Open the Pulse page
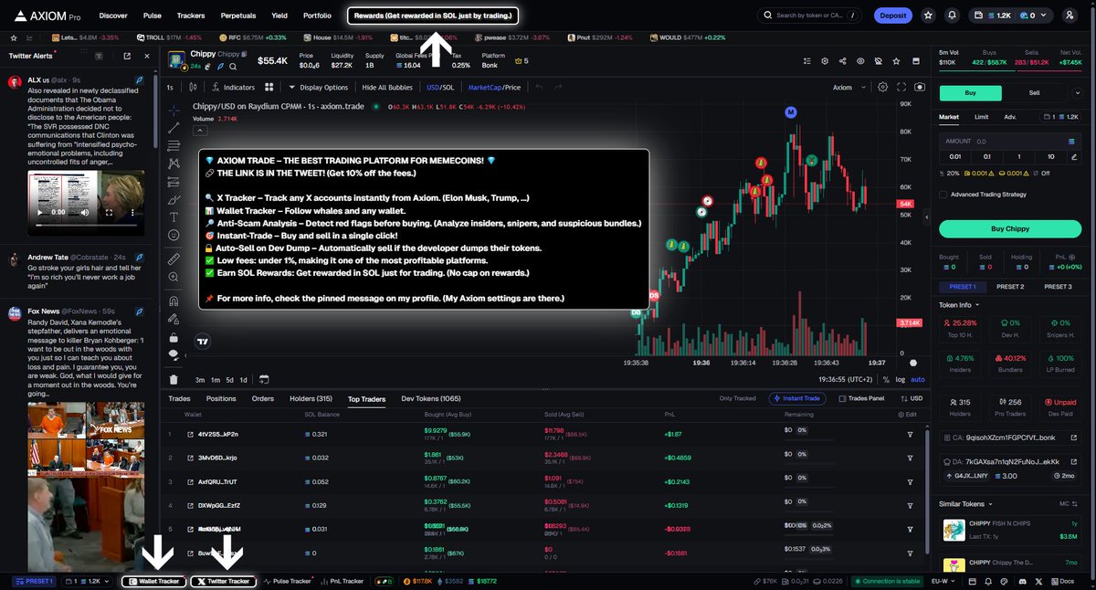This screenshot has height=590, width=1096. tap(153, 16)
